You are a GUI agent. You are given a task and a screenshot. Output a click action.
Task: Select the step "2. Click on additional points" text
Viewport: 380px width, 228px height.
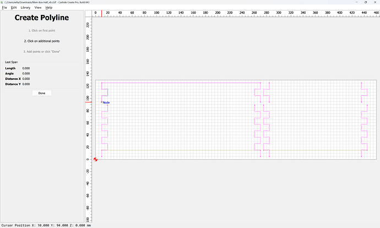(x=42, y=41)
